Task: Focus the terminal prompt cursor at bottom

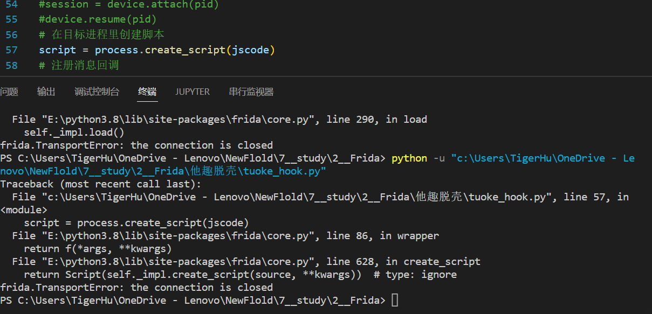Action: point(395,301)
